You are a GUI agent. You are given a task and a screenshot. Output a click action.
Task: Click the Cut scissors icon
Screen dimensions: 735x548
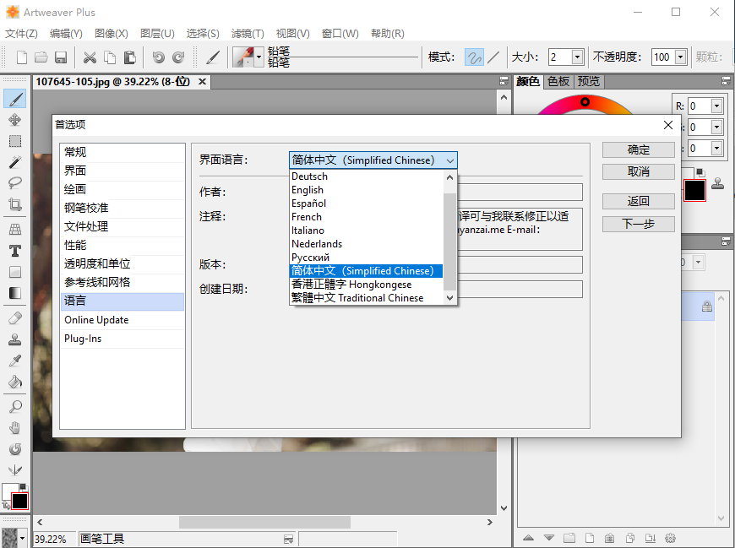pyautogui.click(x=89, y=57)
